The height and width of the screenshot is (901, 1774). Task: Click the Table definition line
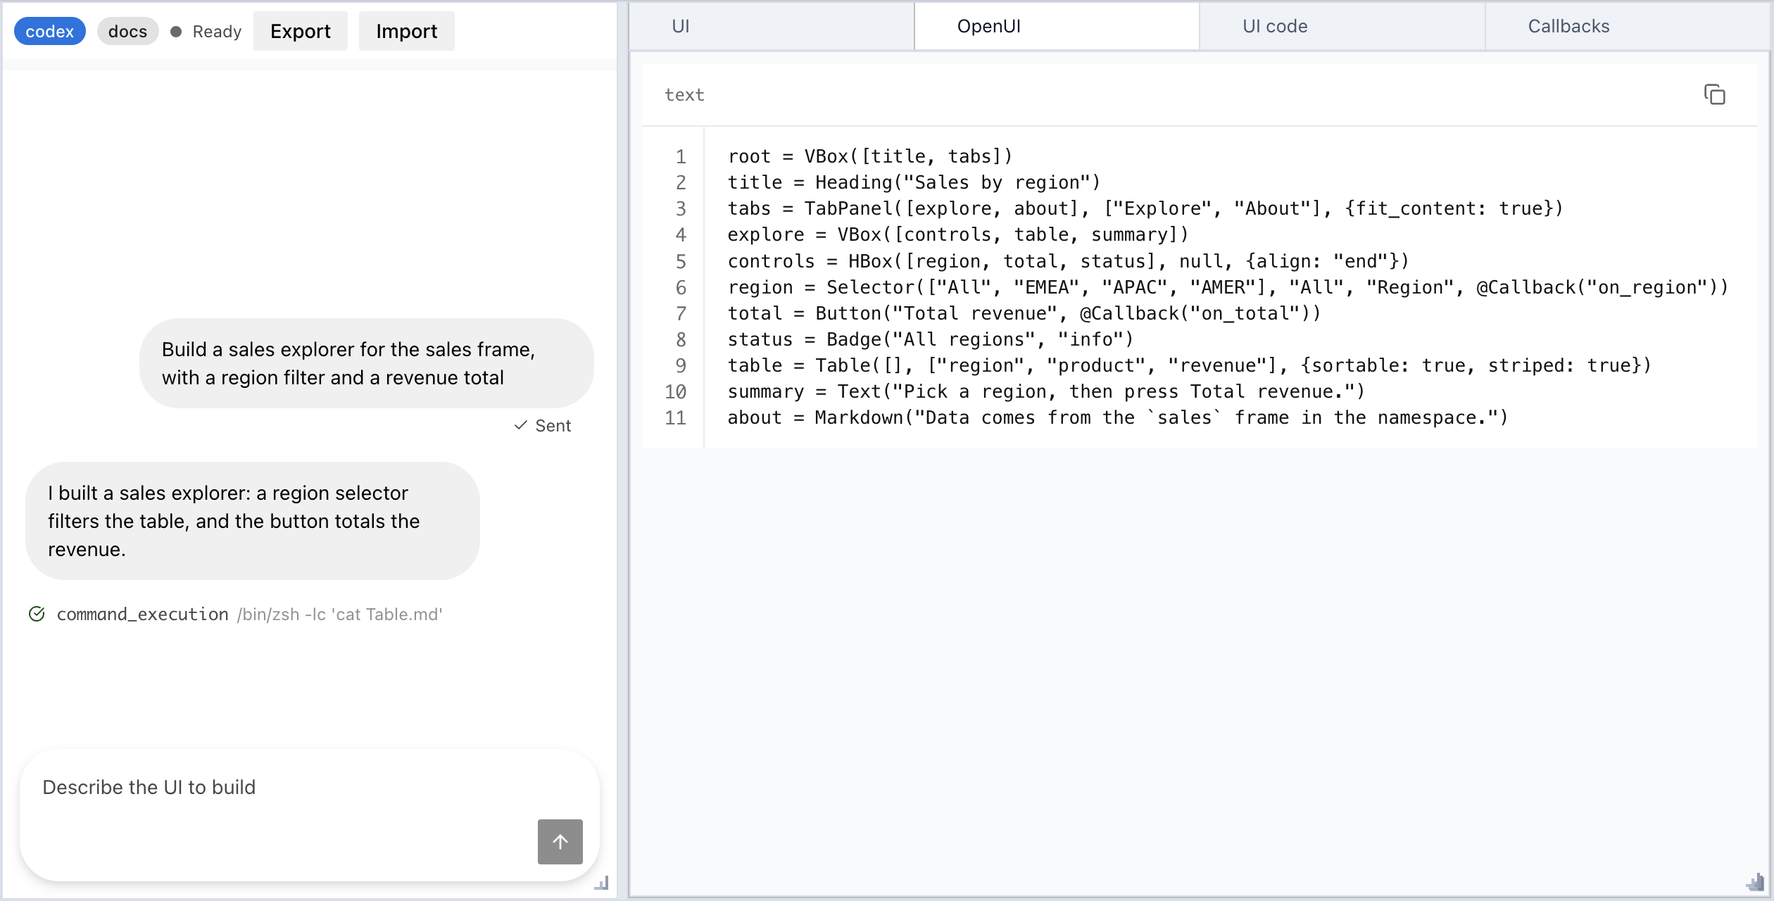point(1190,365)
